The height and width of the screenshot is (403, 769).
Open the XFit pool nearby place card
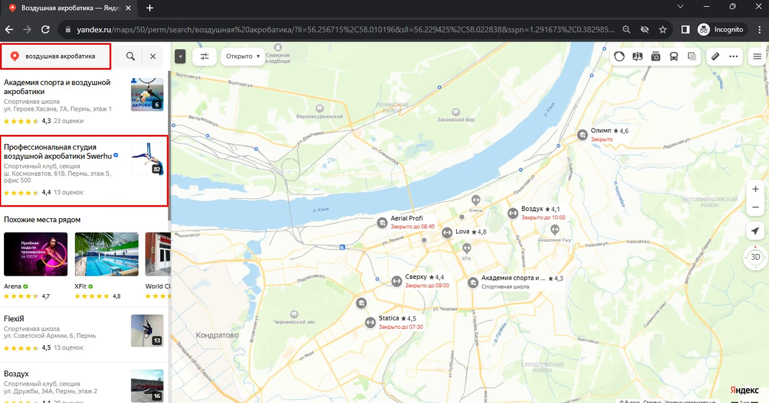tap(106, 265)
